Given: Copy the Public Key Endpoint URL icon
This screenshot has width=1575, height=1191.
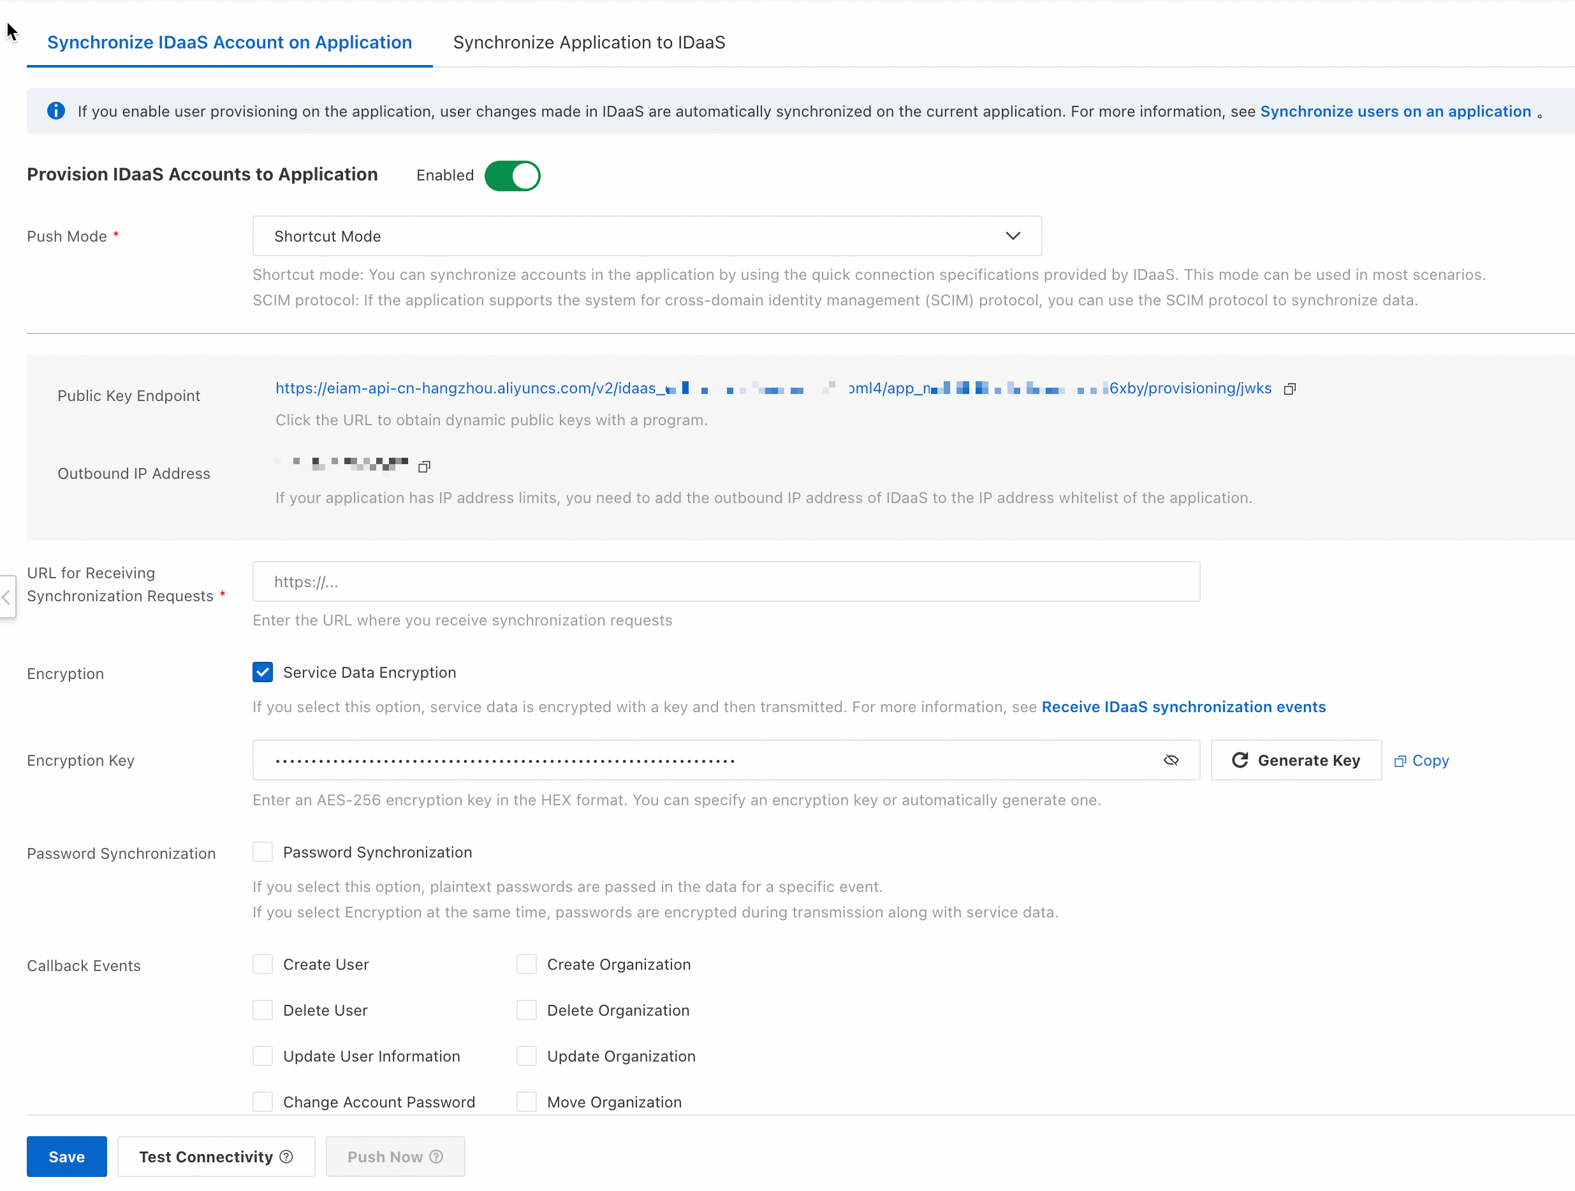Looking at the screenshot, I should point(1289,389).
